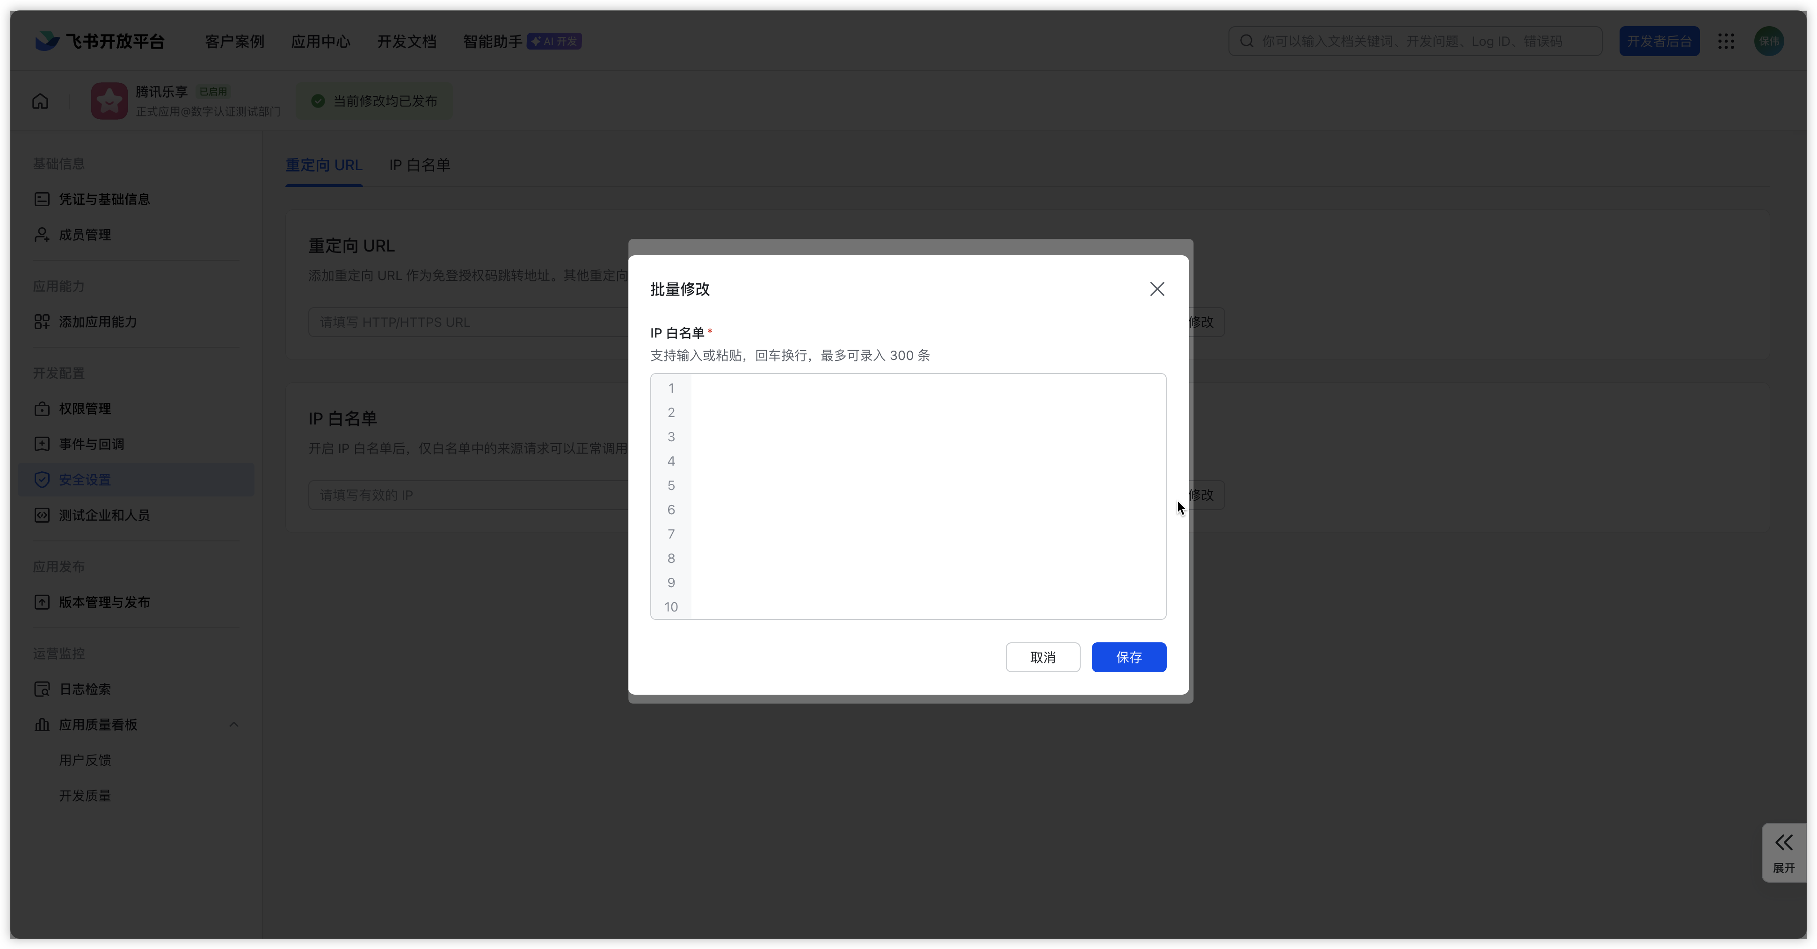Click 开发者后台 button
1817x949 pixels.
point(1659,42)
